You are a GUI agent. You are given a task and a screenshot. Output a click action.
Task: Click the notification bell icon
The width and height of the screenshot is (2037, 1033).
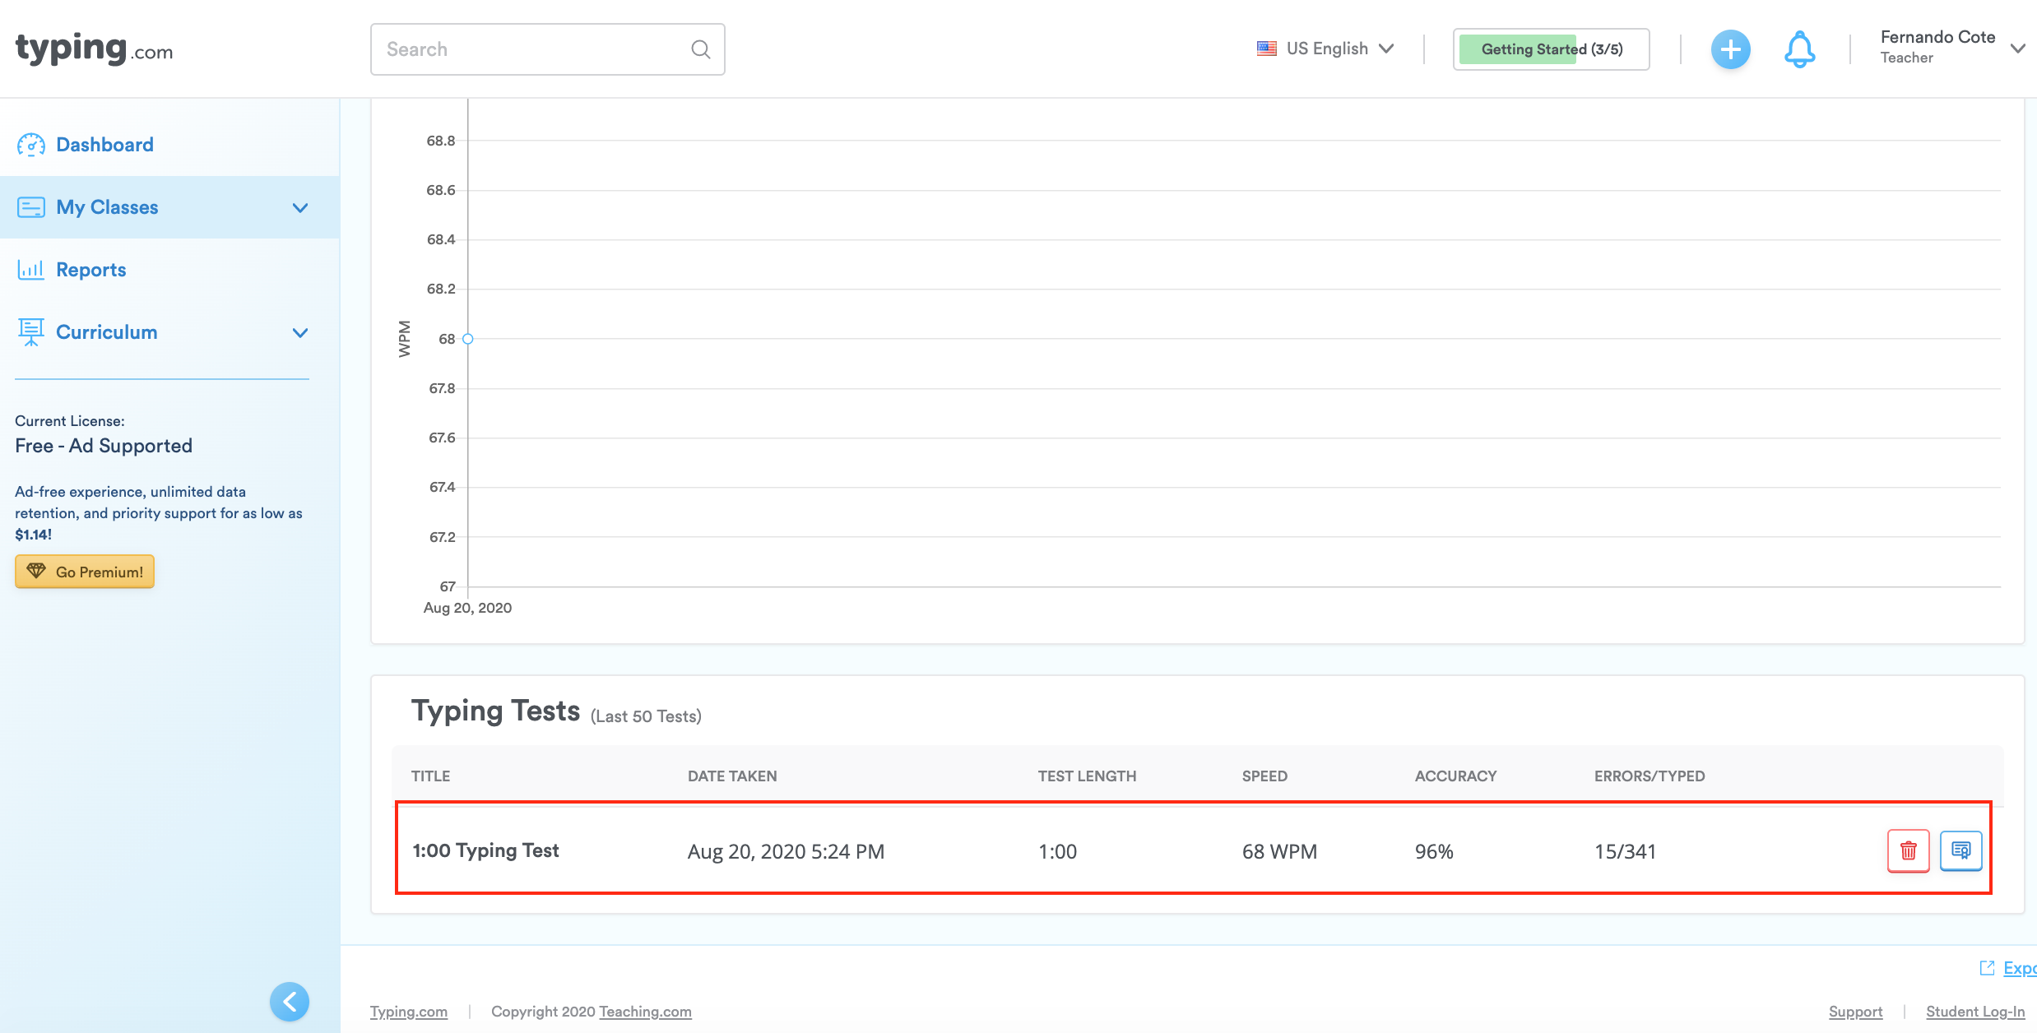[1799, 49]
